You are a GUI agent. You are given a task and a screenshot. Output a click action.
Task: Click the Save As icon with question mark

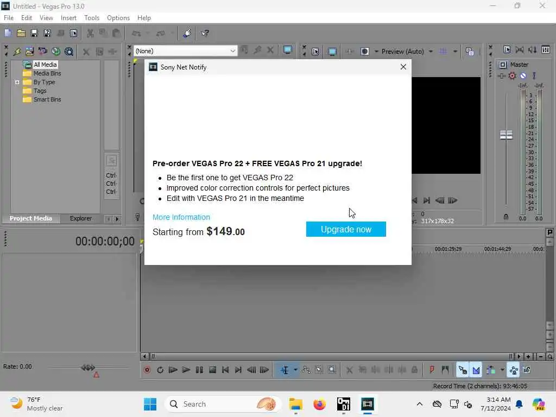pyautogui.click(x=47, y=33)
